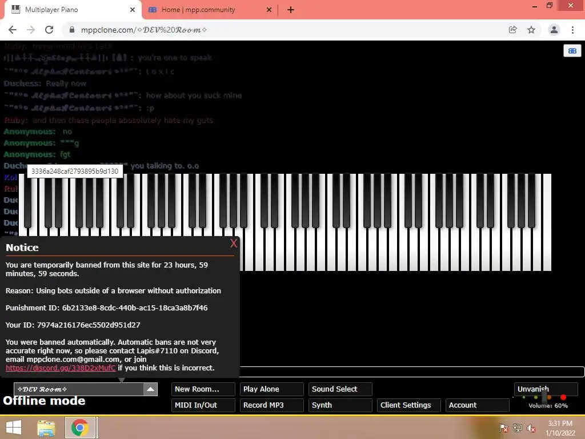Open Sound Select menu

[340, 389]
